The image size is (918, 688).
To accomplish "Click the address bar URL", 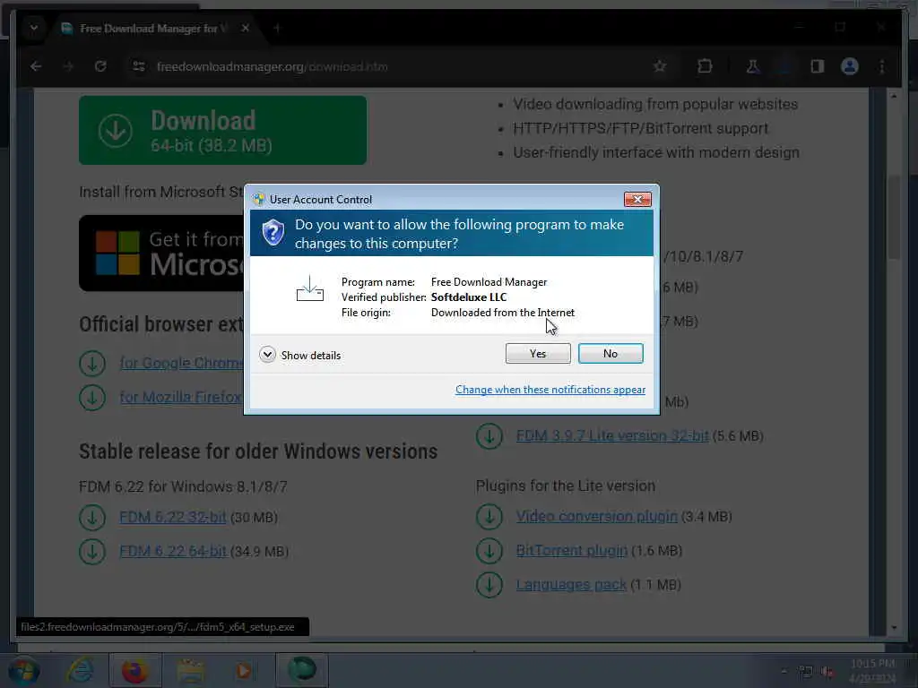I will [x=273, y=66].
